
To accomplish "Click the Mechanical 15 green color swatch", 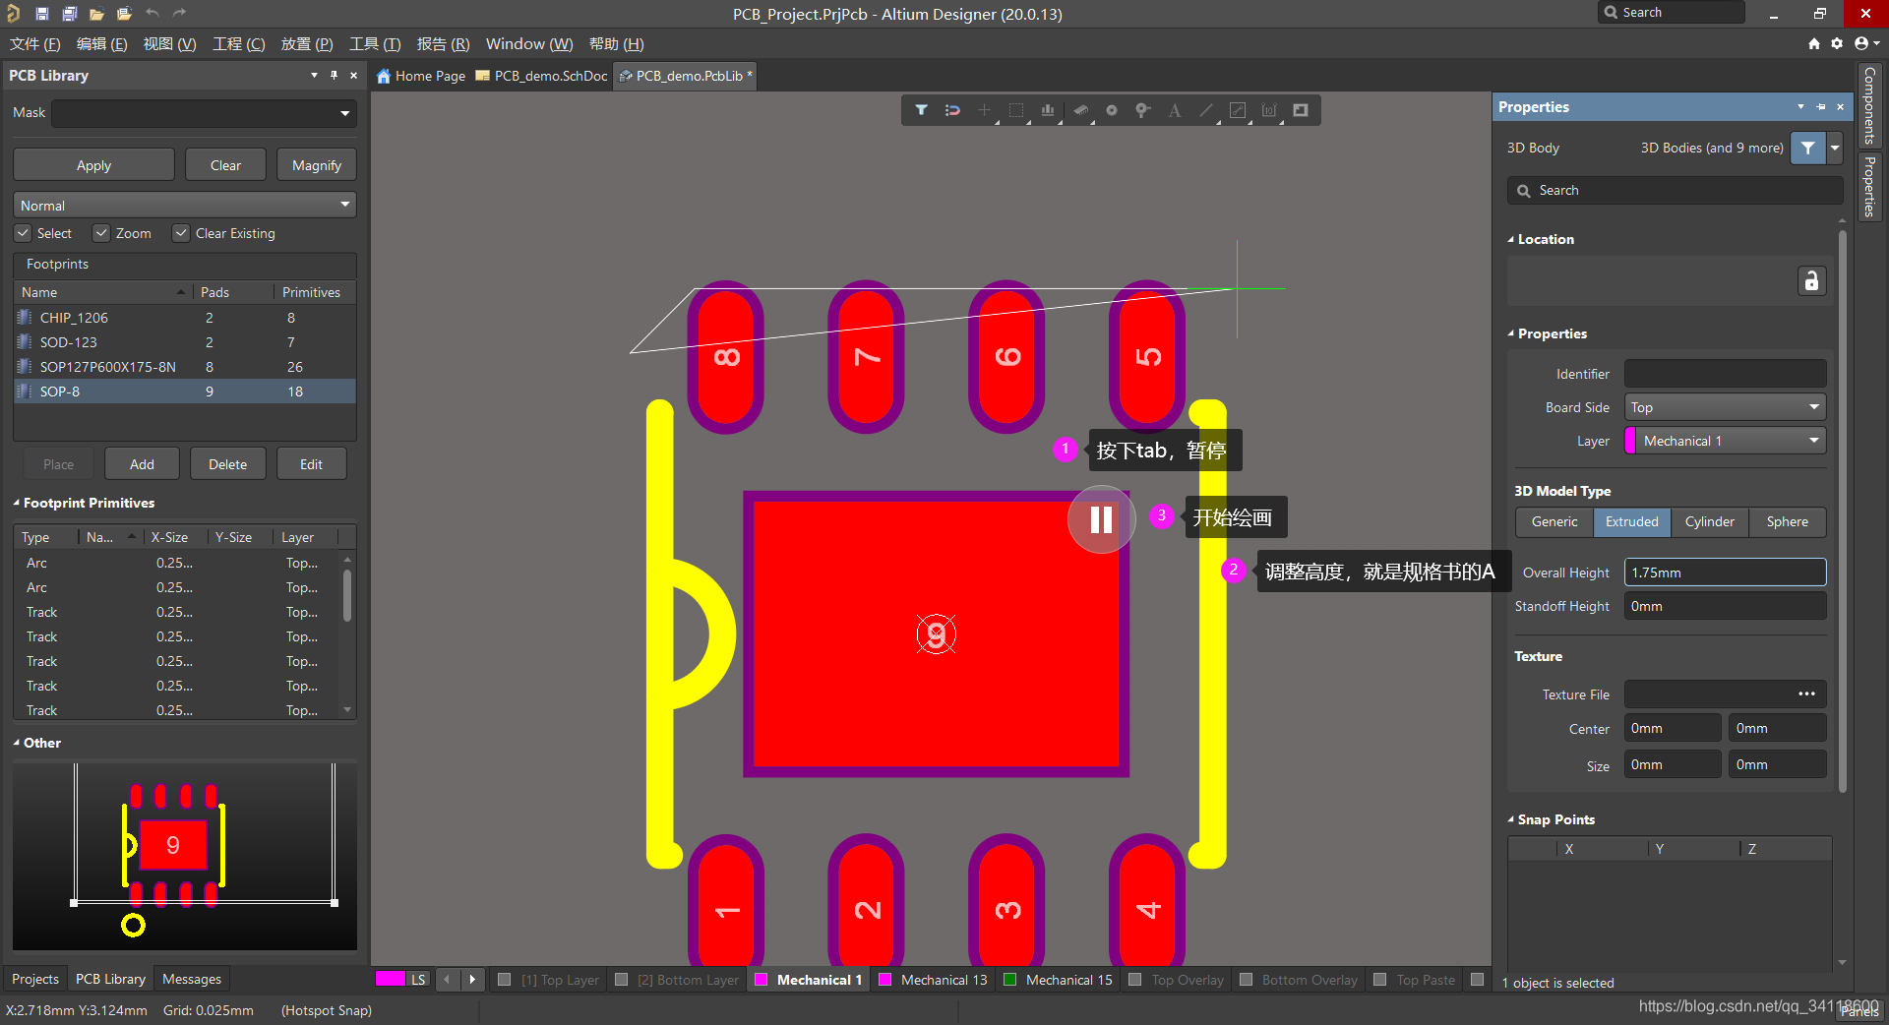I will coord(1009,980).
